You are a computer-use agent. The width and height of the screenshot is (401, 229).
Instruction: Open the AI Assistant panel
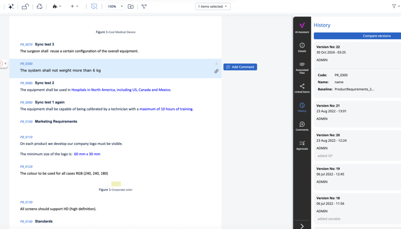(302, 27)
